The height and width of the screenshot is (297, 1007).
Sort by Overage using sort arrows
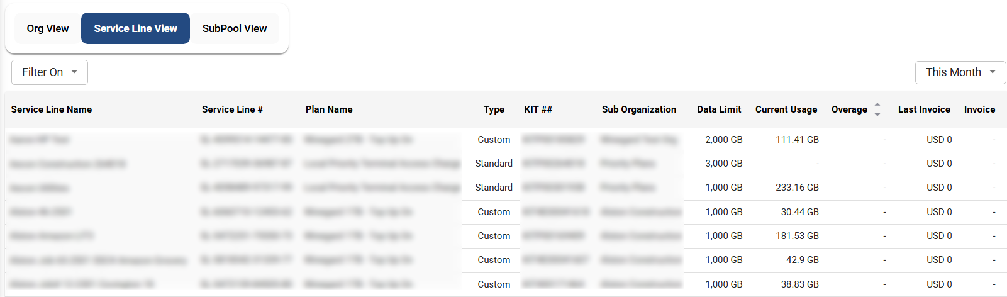coord(877,109)
